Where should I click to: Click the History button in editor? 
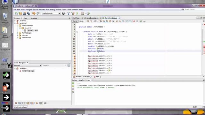pyautogui.click(x=82, y=21)
